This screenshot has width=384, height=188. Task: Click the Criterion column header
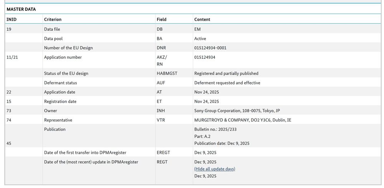pyautogui.click(x=53, y=19)
